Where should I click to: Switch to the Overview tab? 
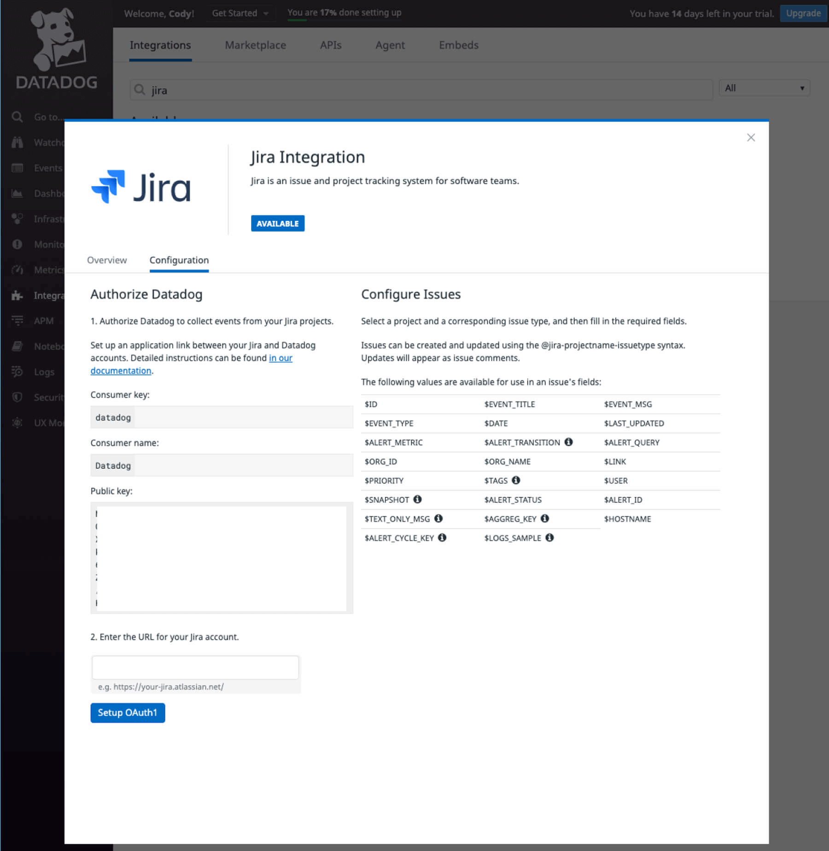point(106,260)
